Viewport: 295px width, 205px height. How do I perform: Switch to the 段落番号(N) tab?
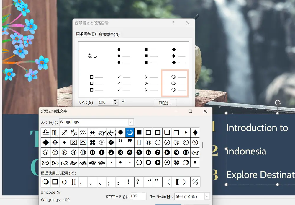[x=109, y=34]
